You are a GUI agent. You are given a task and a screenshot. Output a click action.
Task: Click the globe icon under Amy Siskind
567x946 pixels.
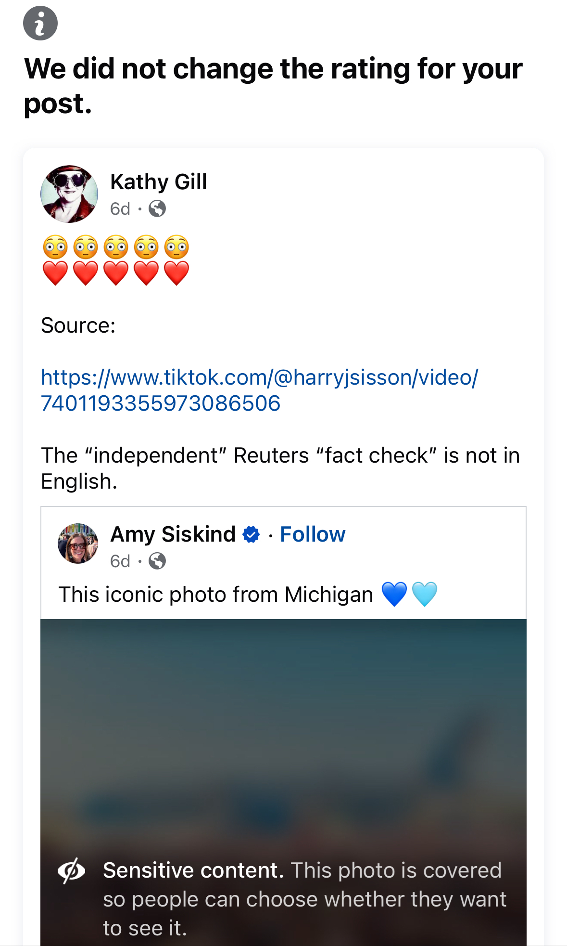[x=157, y=561]
